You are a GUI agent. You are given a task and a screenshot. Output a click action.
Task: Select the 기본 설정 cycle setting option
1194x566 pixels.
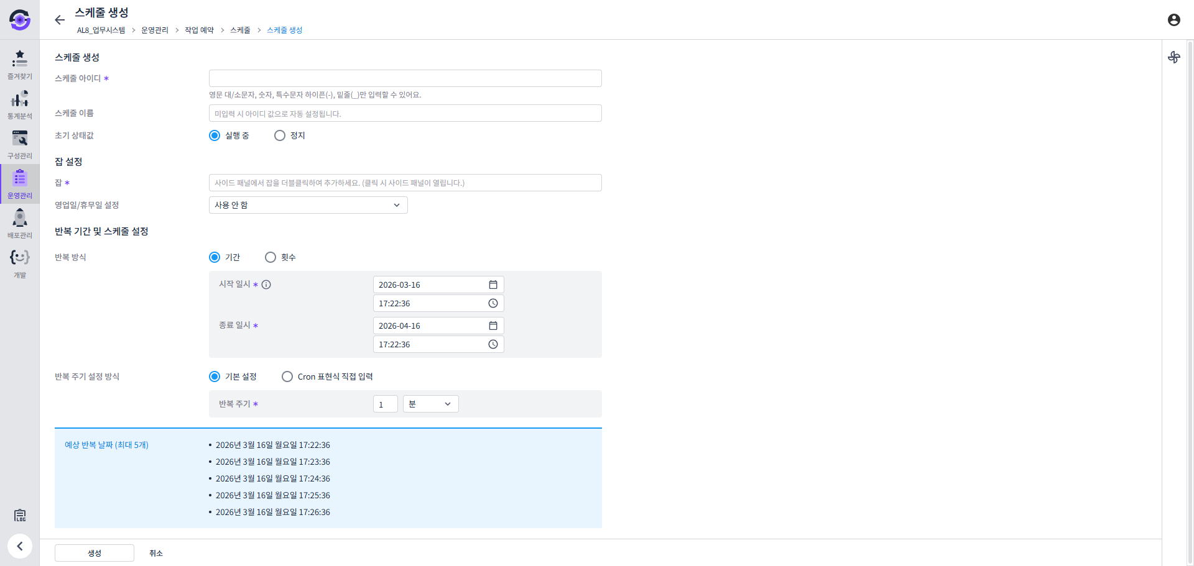coord(215,377)
